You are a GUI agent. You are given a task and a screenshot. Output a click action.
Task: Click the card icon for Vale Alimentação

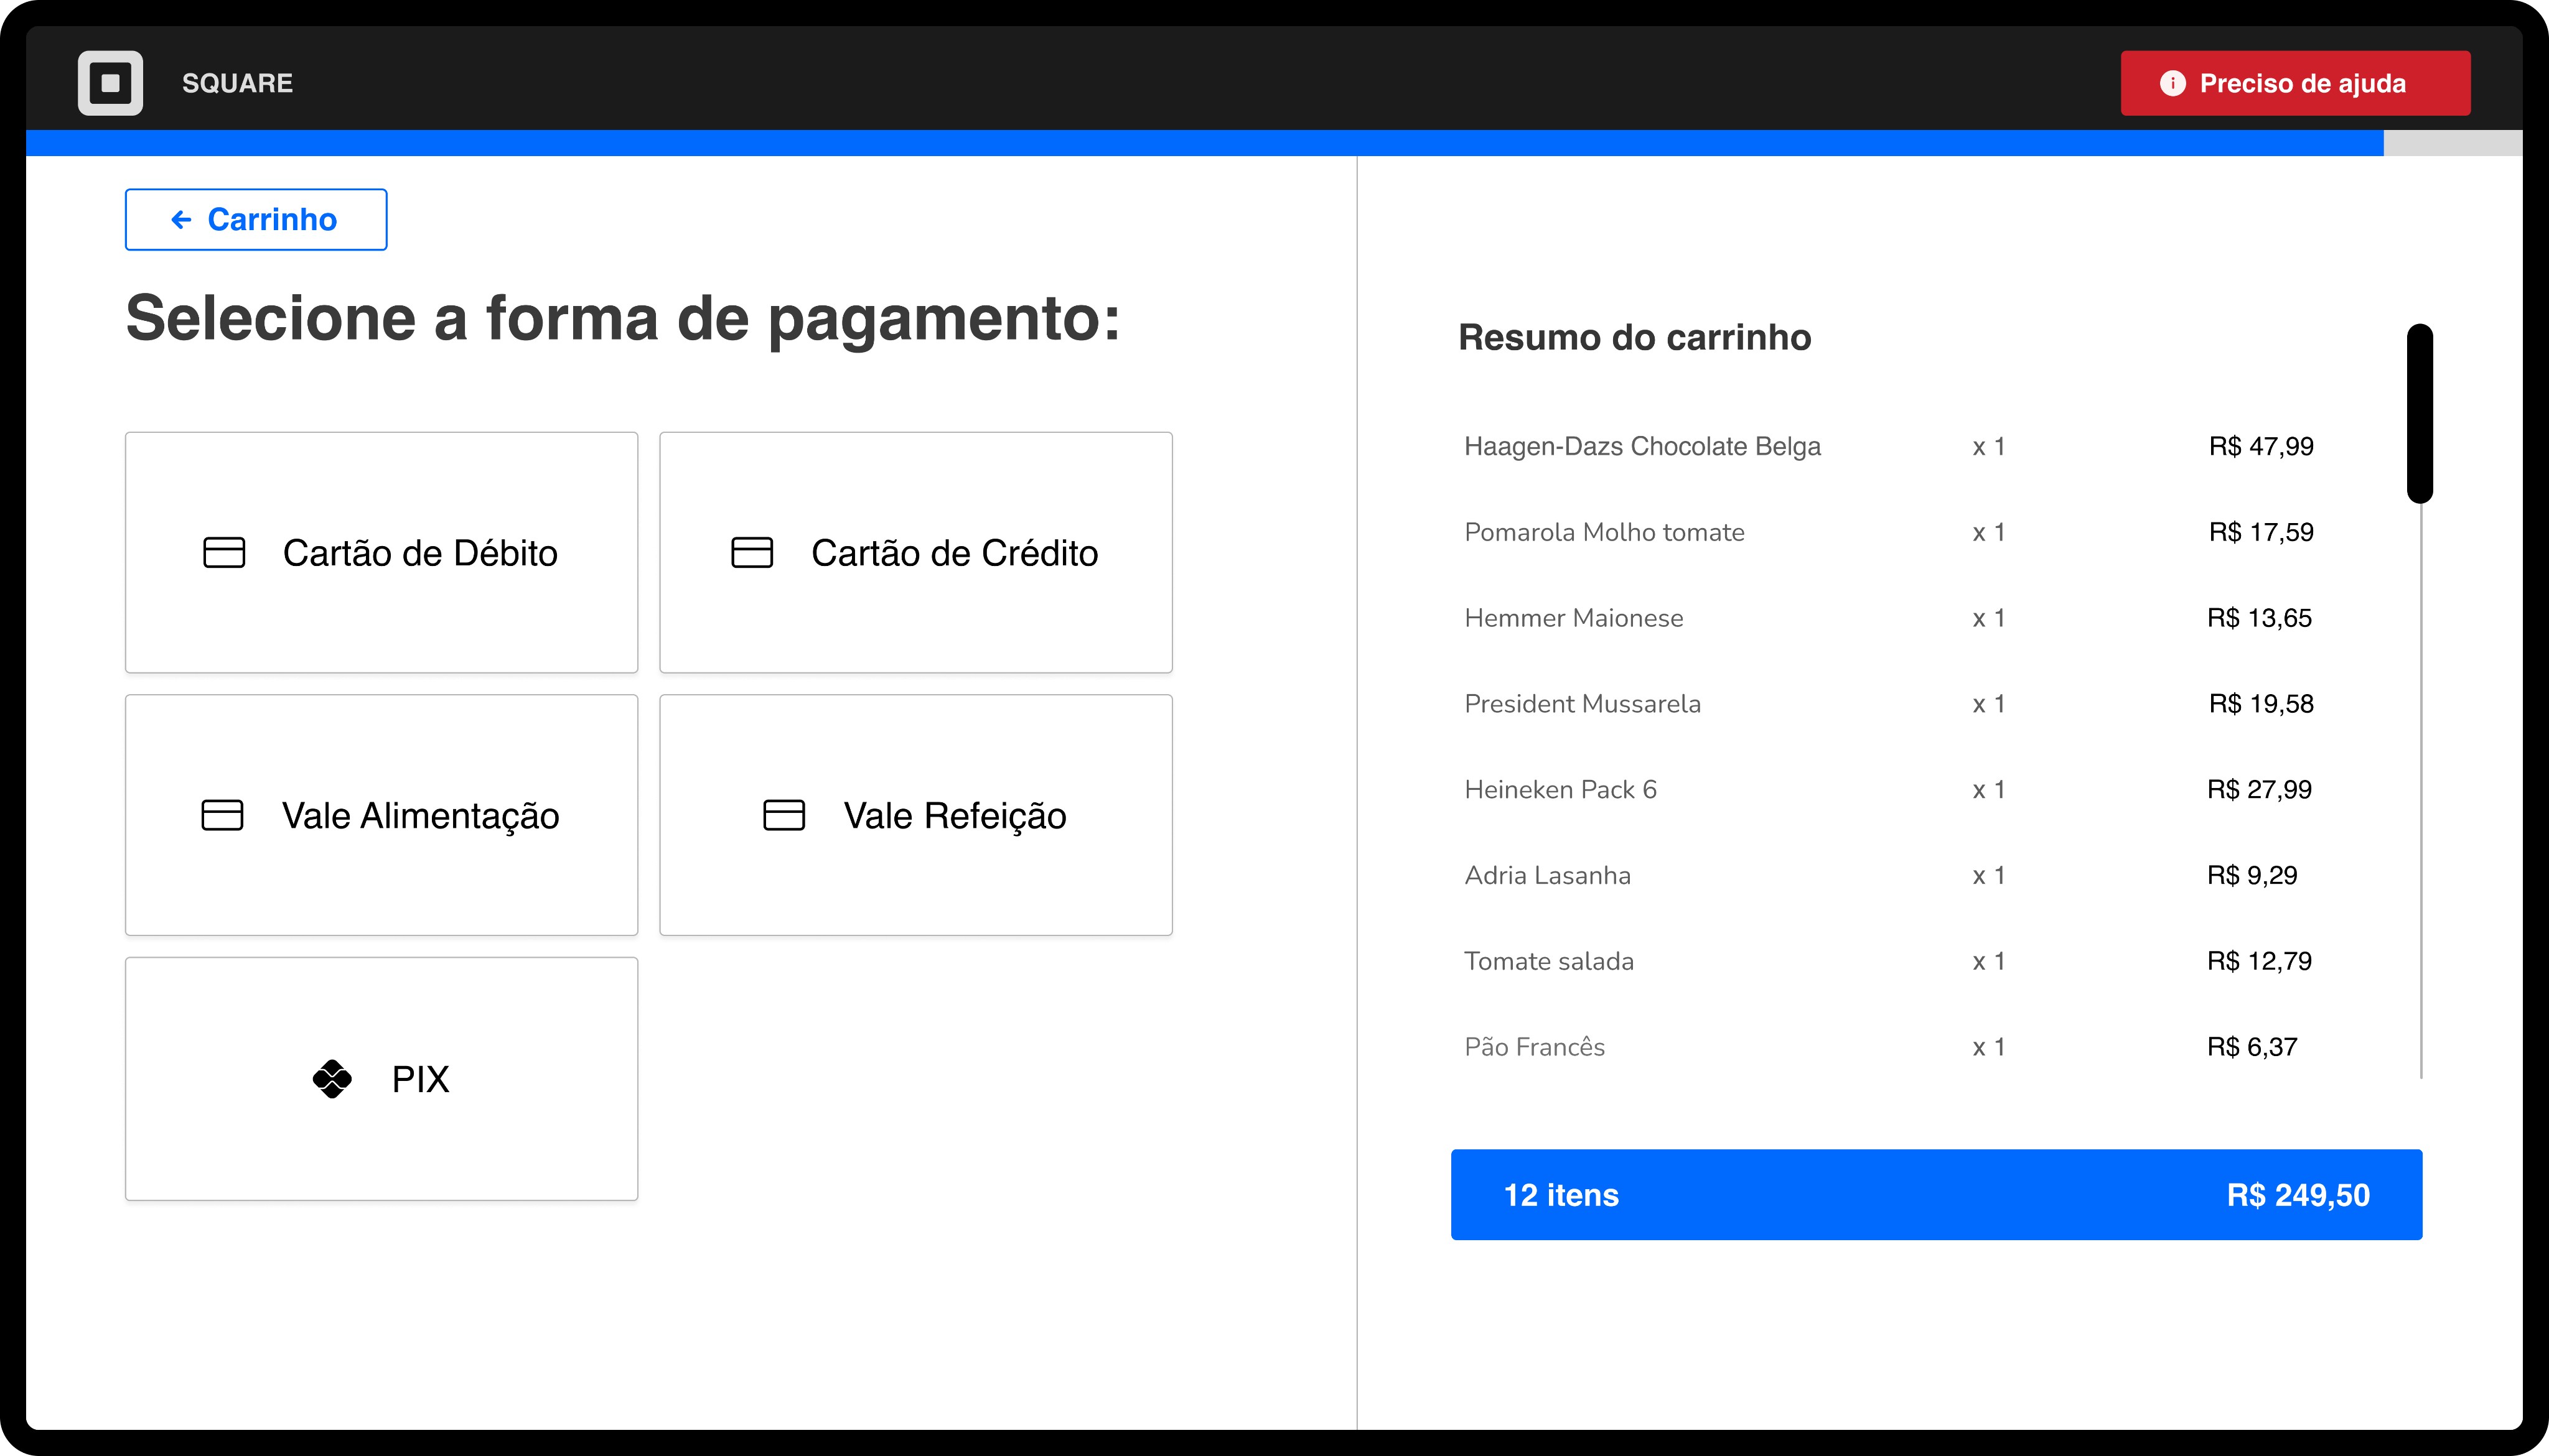222,815
